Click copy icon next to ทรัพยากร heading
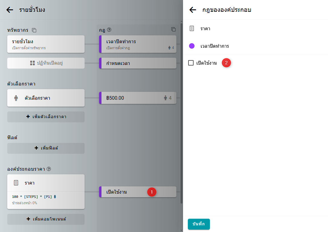This screenshot has height=232, width=328. click(34, 30)
